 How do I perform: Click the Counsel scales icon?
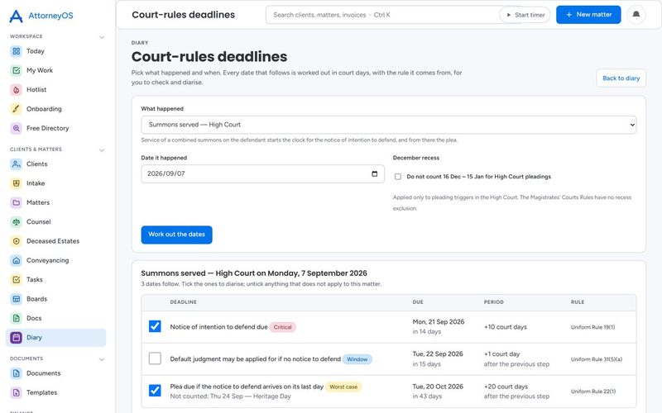16,221
